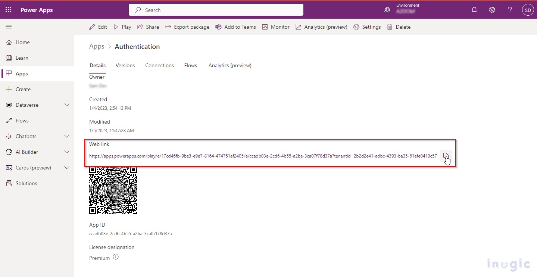This screenshot has height=277, width=537.
Task: Collapse the left navigation hamburger menu
Action: pos(9,27)
